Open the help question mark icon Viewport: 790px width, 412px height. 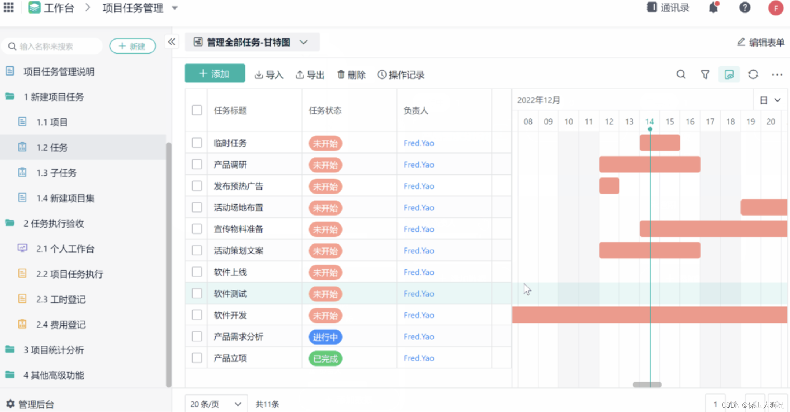pyautogui.click(x=745, y=8)
